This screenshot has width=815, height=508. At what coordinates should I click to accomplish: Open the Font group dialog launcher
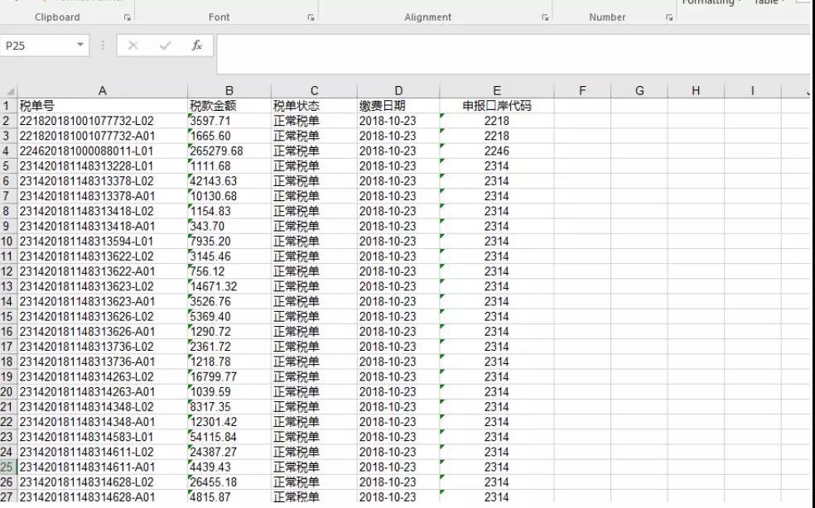click(311, 15)
